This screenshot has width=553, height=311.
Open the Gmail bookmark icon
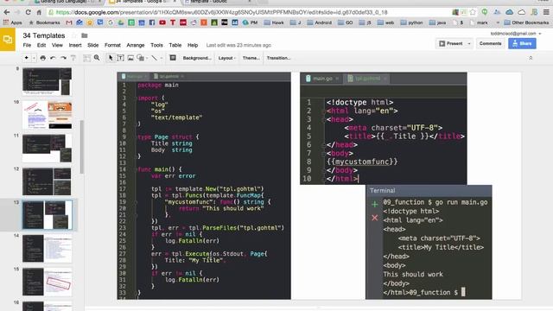pos(69,22)
